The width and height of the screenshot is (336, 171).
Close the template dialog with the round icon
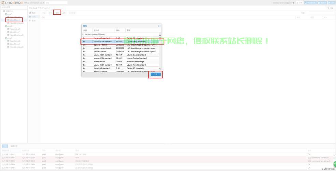pyautogui.click(x=159, y=26)
